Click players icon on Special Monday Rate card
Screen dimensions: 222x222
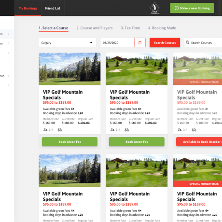180,130
